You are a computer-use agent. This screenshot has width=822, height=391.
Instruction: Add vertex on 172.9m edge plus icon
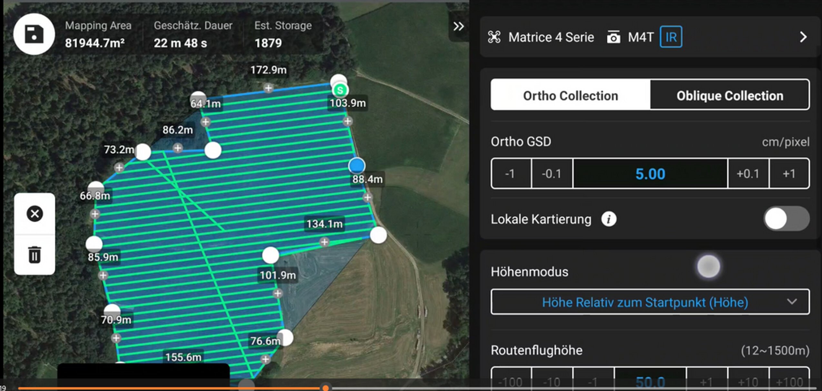pyautogui.click(x=268, y=88)
